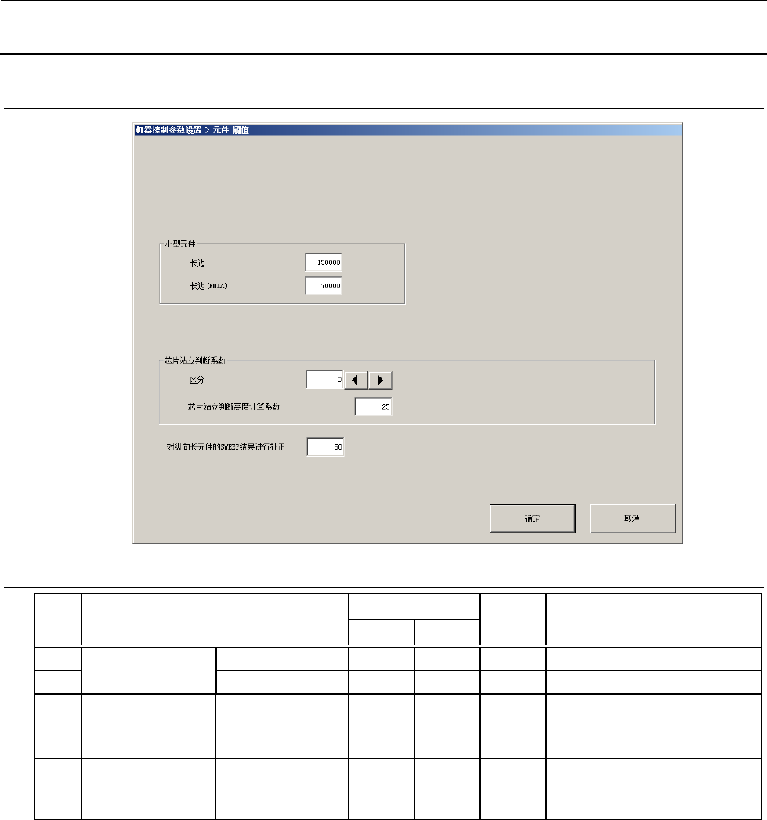Click the 长边 (FM1A) field showing 70000
767x820 pixels.
pos(324,286)
